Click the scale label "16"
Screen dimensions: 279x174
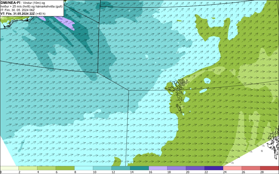point(150,172)
